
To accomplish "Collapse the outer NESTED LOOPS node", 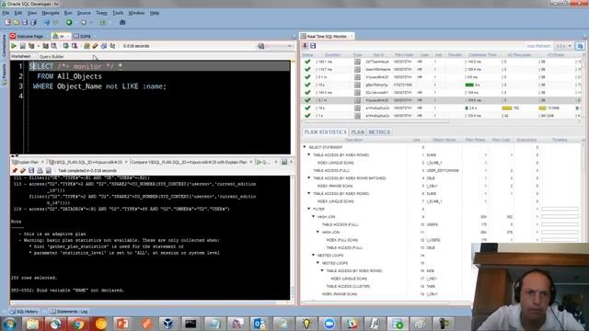I will click(x=314, y=256).
